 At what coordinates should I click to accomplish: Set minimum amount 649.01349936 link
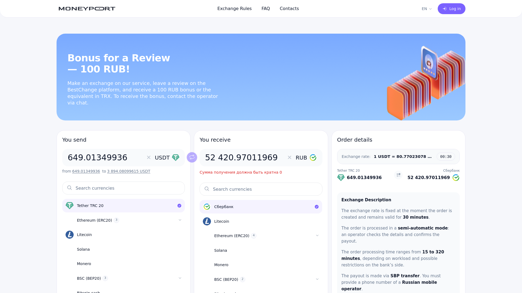tap(86, 171)
